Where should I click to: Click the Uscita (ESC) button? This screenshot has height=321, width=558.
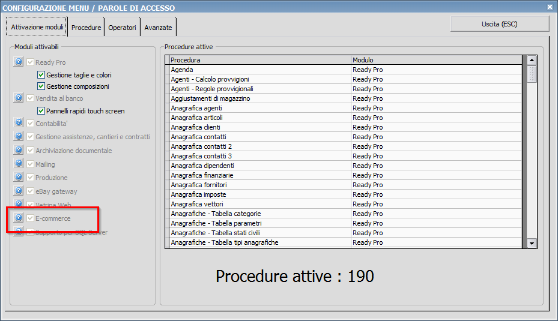[500, 24]
